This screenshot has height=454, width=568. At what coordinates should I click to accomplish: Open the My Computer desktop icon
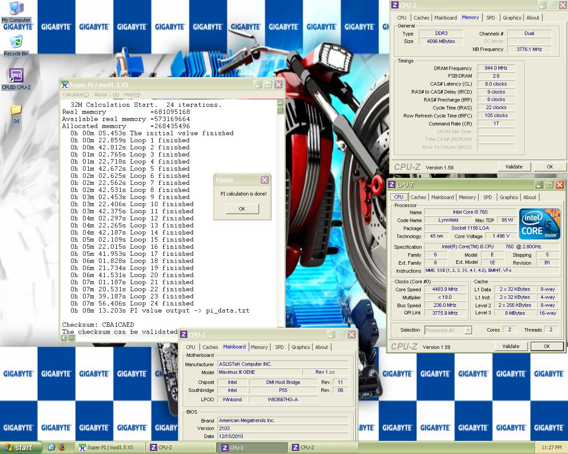pyautogui.click(x=16, y=12)
